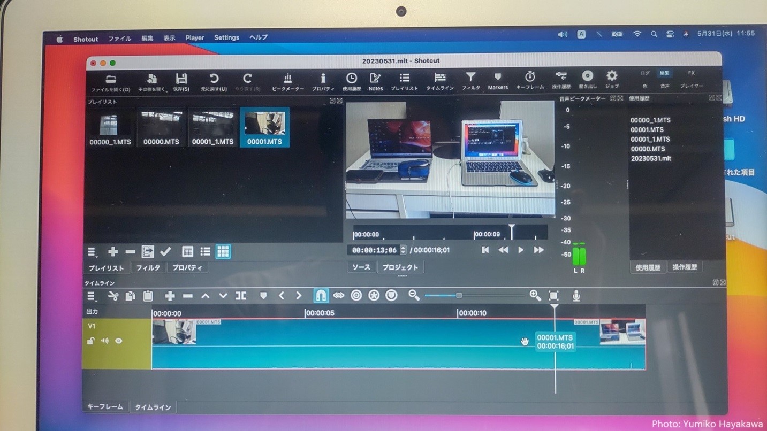Split at playhead in timeline toolbar
This screenshot has width=767, height=431.
coord(241,296)
